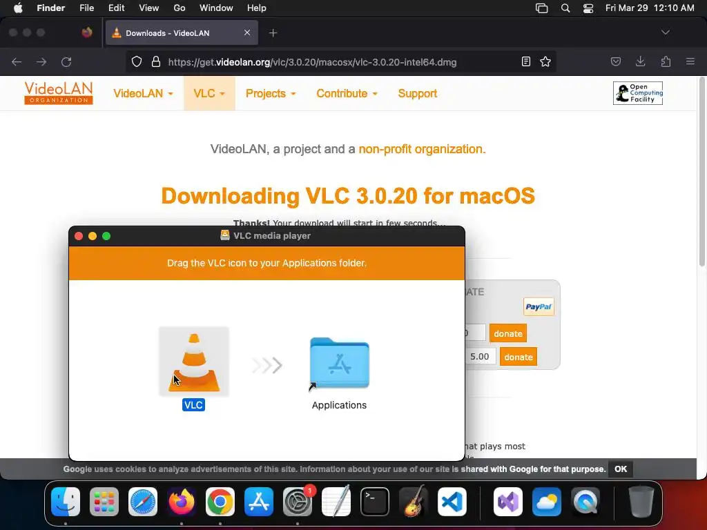This screenshot has height=530, width=707.
Task: Open the Firefox hamburger application menu
Action: 690,61
